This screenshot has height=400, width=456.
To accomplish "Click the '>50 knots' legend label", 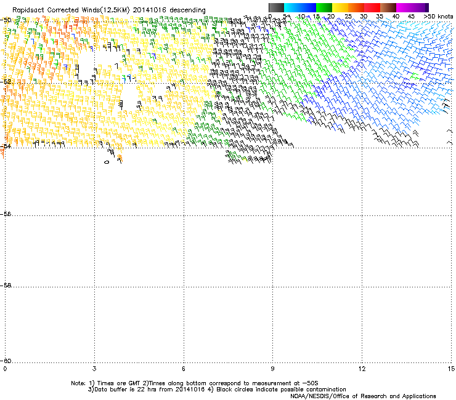I will click(438, 17).
